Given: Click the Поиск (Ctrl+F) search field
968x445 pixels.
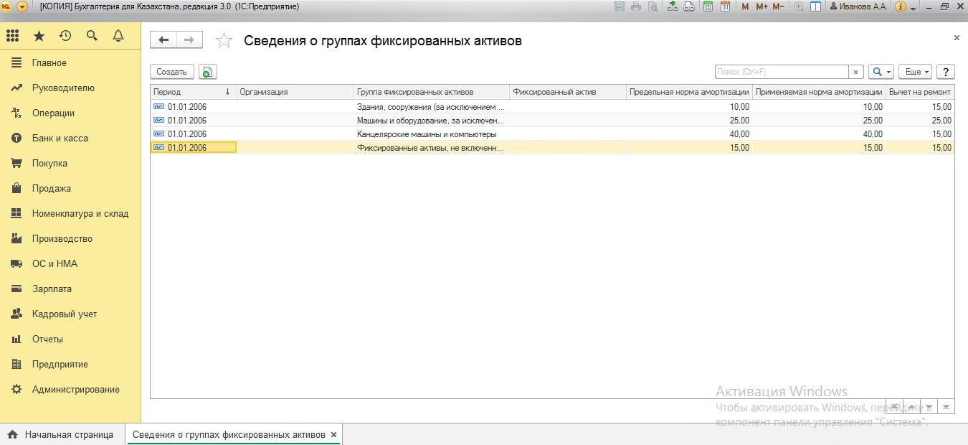Looking at the screenshot, I should click(x=782, y=72).
